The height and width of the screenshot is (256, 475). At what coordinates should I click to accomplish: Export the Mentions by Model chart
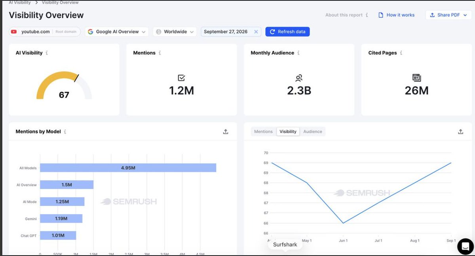coord(226,132)
